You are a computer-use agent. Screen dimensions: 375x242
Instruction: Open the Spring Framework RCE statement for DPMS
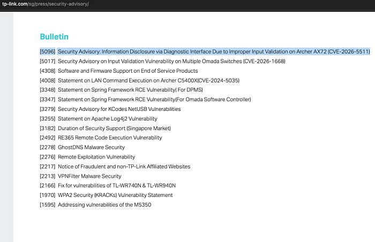coord(130,89)
